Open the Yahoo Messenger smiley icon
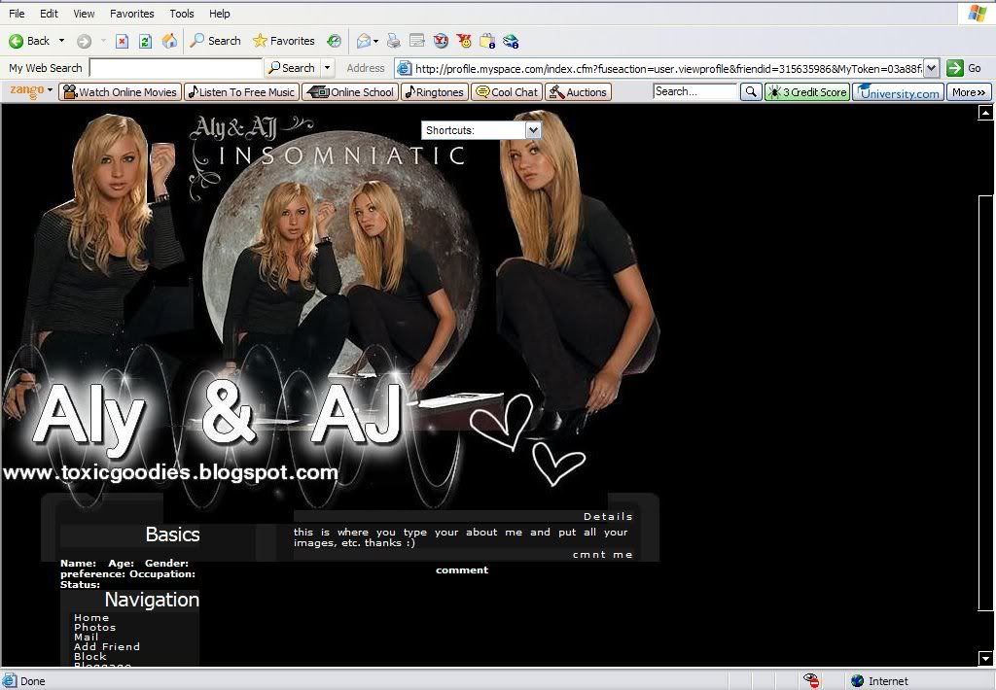The height and width of the screenshot is (690, 996). [x=464, y=41]
